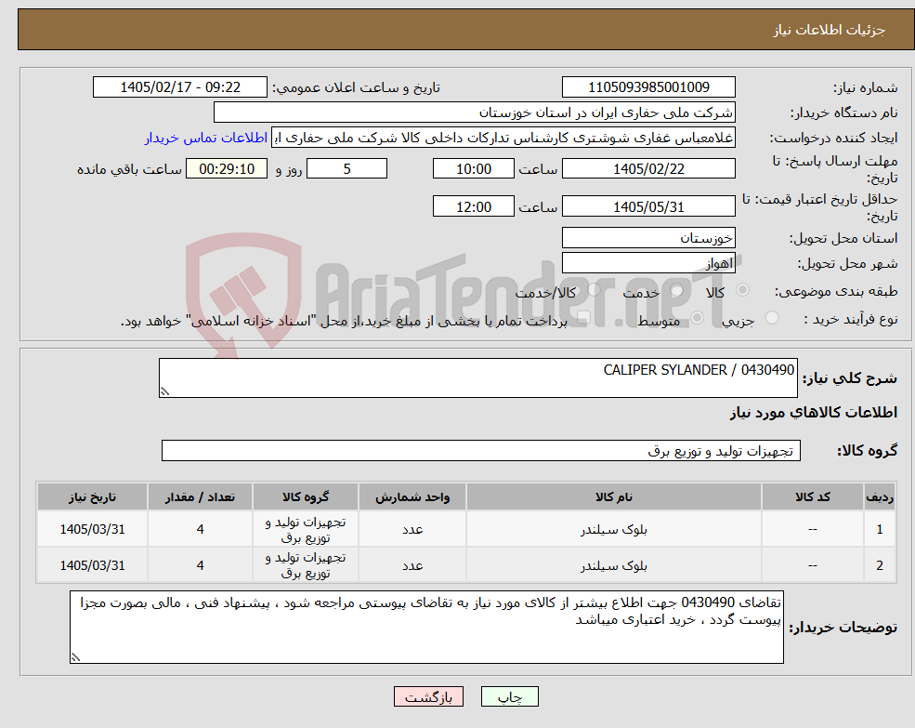The height and width of the screenshot is (728, 915).
Task: Click the general description CALIPER SYLANDER textarea
Action: (477, 378)
